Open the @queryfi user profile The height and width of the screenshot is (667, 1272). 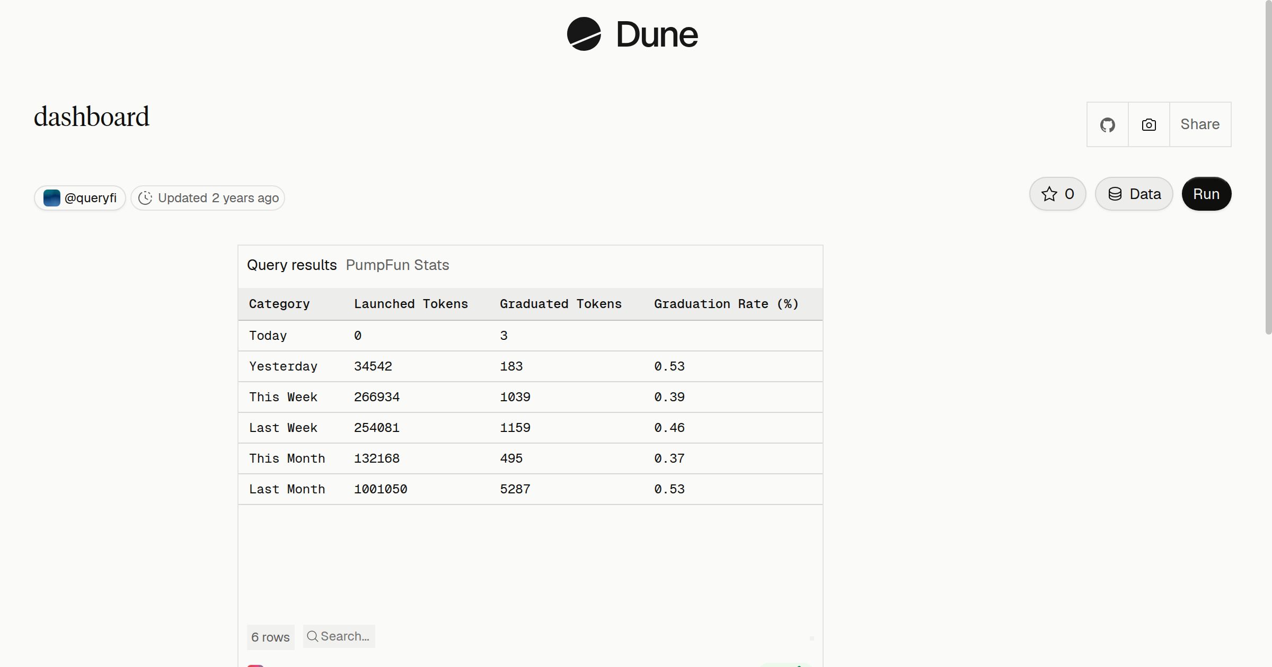tap(80, 198)
